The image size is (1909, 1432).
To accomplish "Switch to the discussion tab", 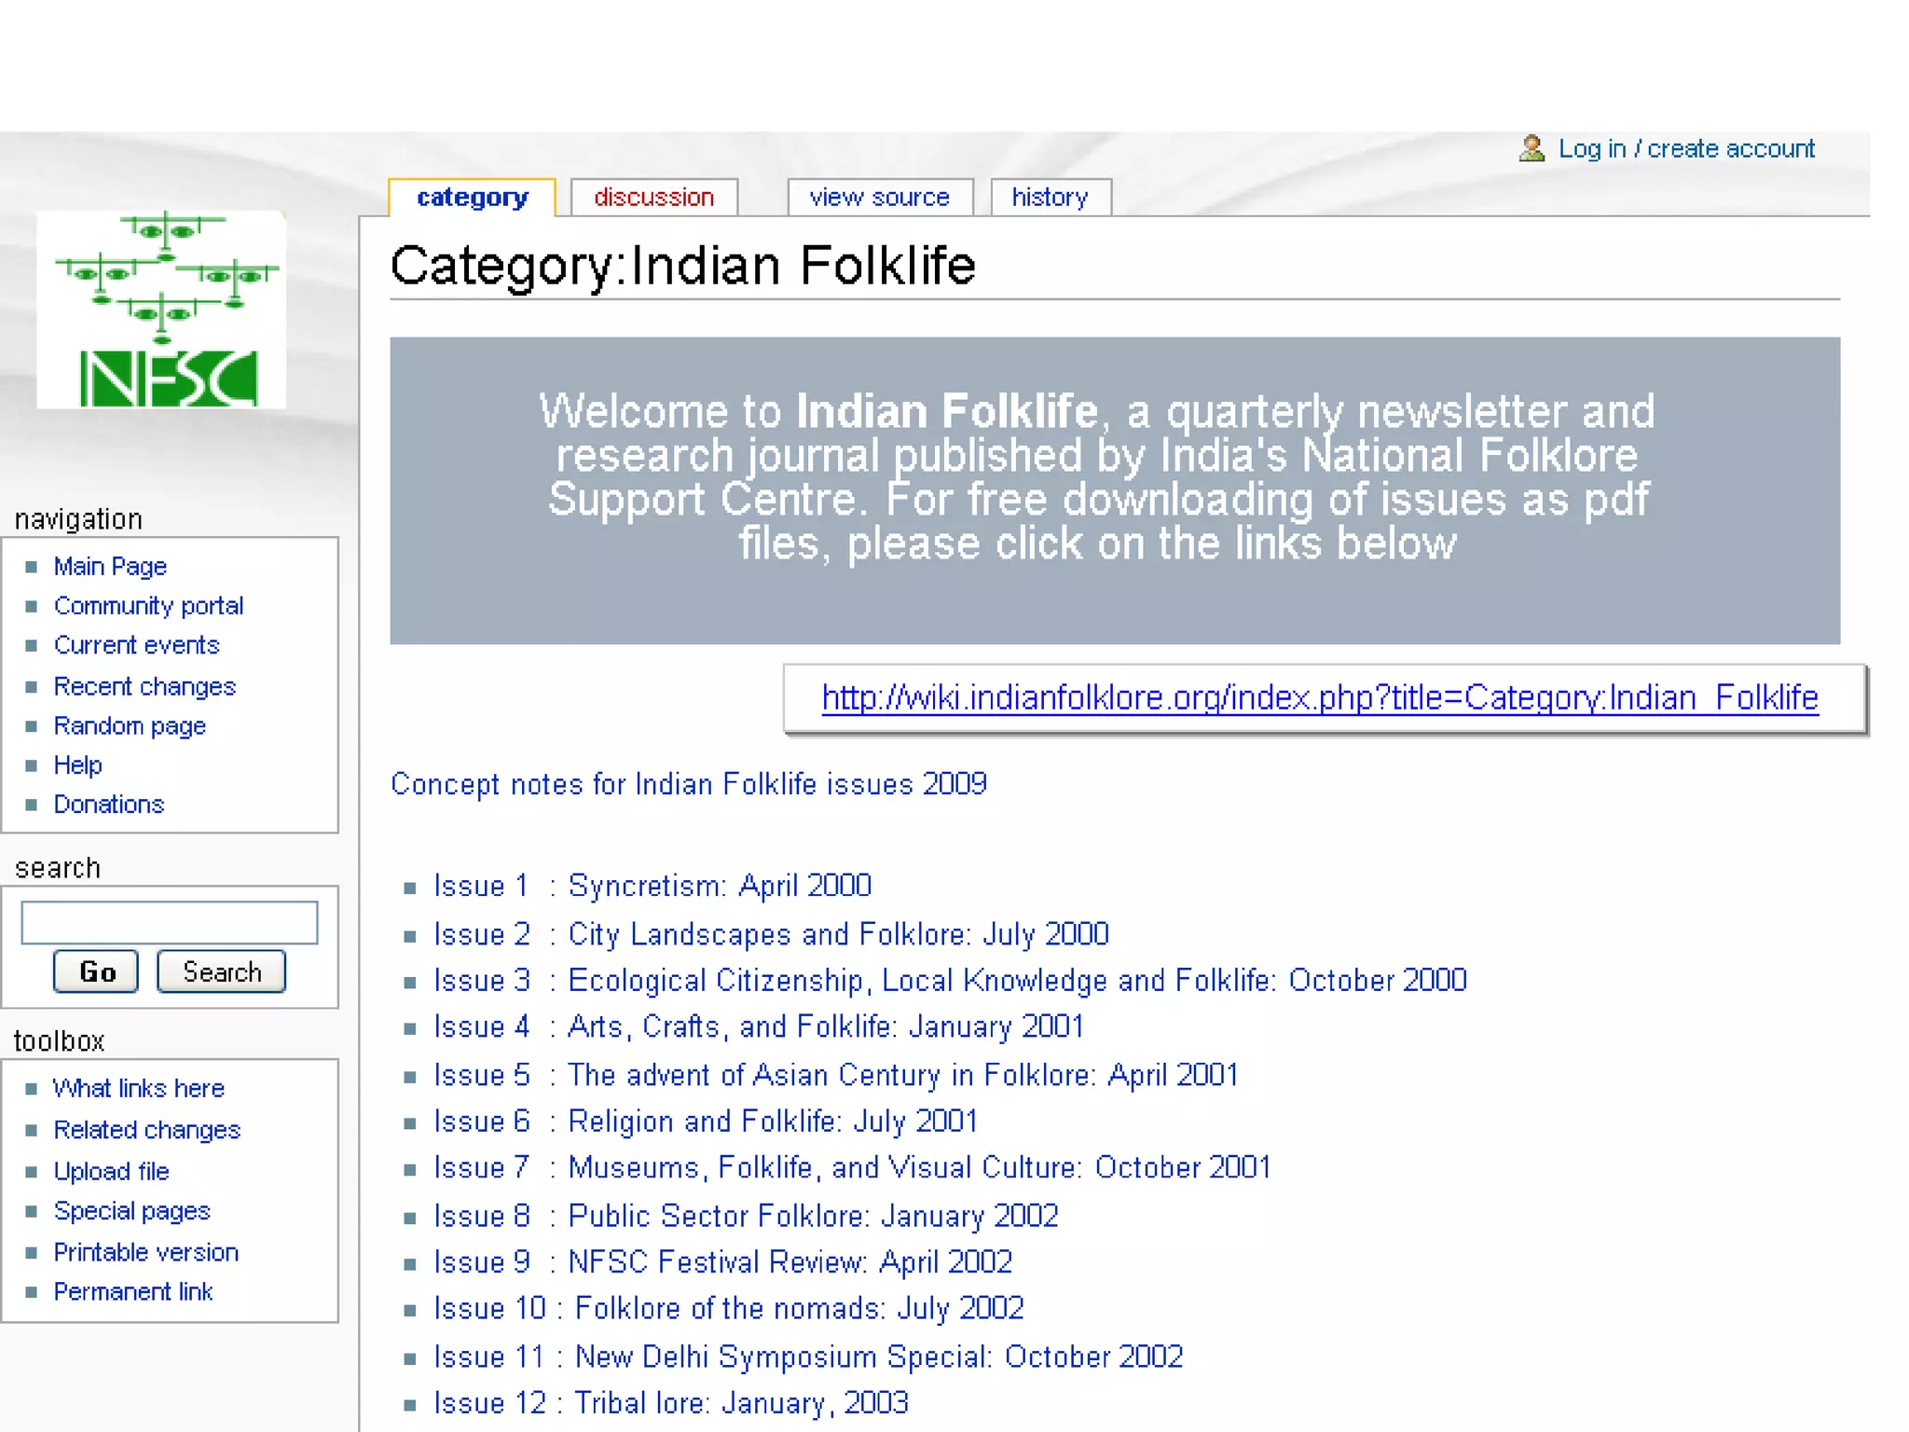I will [653, 198].
